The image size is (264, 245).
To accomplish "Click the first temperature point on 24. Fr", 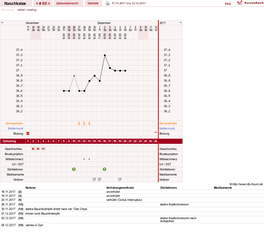I will [x=64, y=91].
